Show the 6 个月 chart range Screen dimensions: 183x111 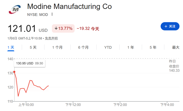tap(83, 47)
